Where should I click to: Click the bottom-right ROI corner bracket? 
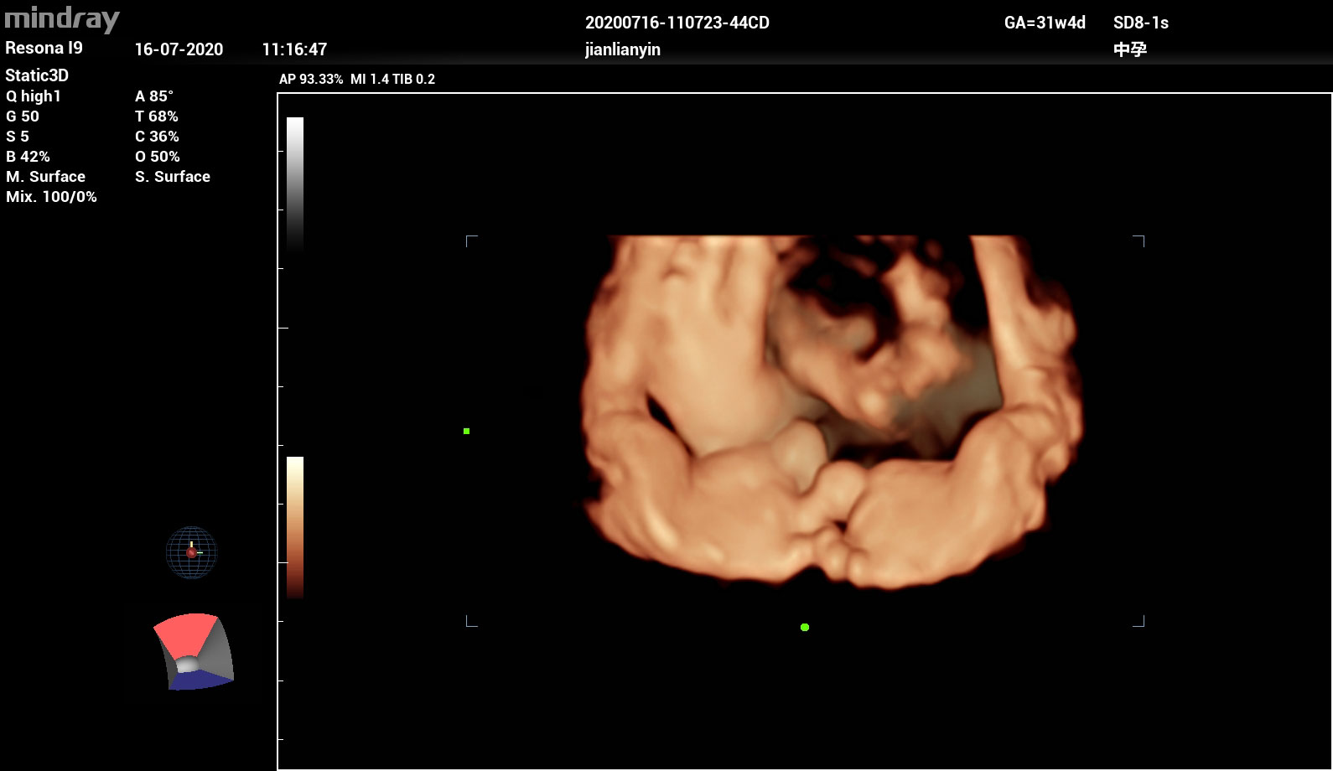point(1138,621)
